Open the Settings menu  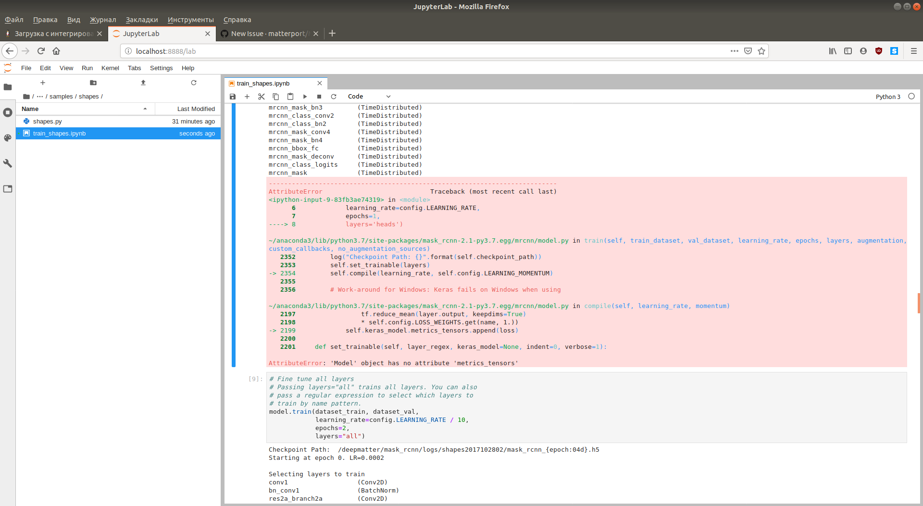click(161, 68)
